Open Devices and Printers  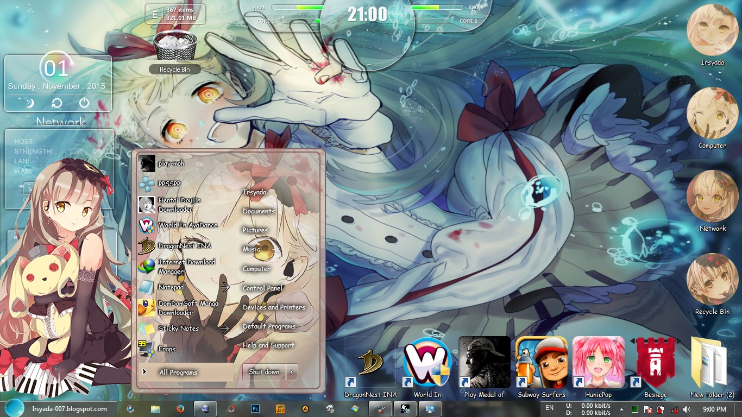click(x=274, y=307)
